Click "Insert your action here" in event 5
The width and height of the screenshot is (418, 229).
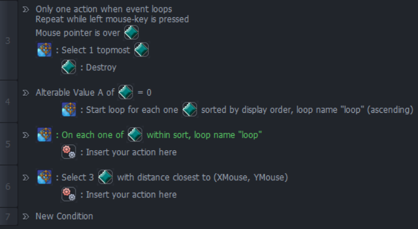click(131, 152)
